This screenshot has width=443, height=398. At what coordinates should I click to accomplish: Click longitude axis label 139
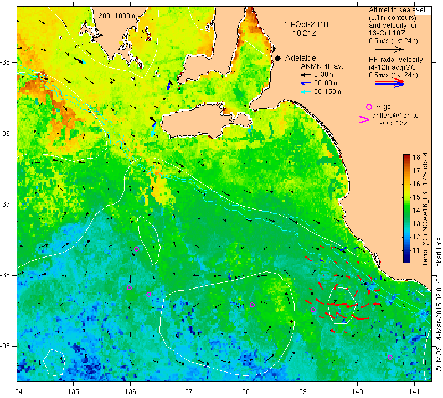point(301,392)
